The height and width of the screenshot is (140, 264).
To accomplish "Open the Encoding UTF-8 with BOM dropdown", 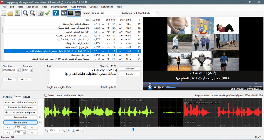I will point(145,13).
